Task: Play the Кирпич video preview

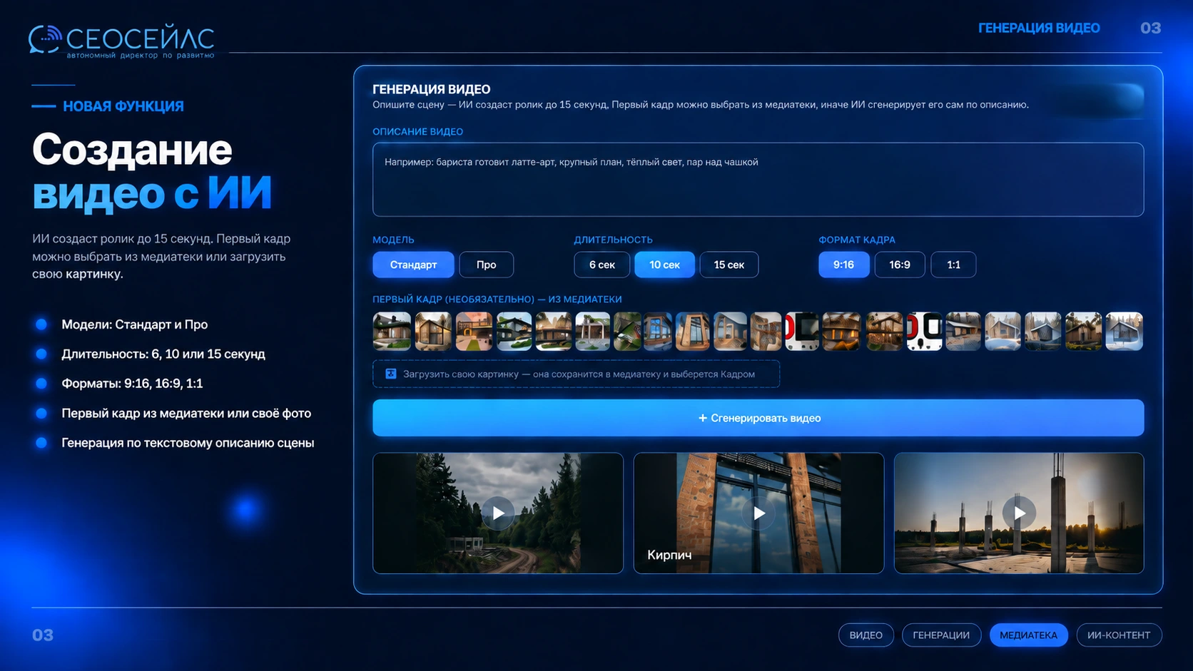Action: (x=758, y=513)
